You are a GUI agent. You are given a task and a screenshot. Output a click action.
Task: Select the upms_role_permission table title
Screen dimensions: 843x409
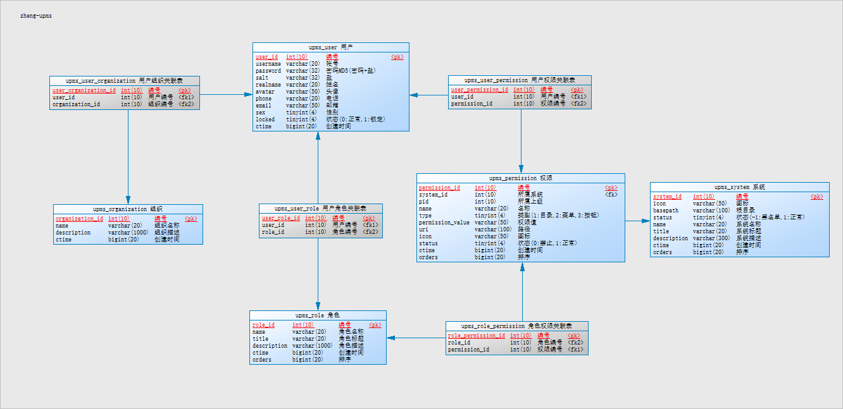[x=517, y=326]
